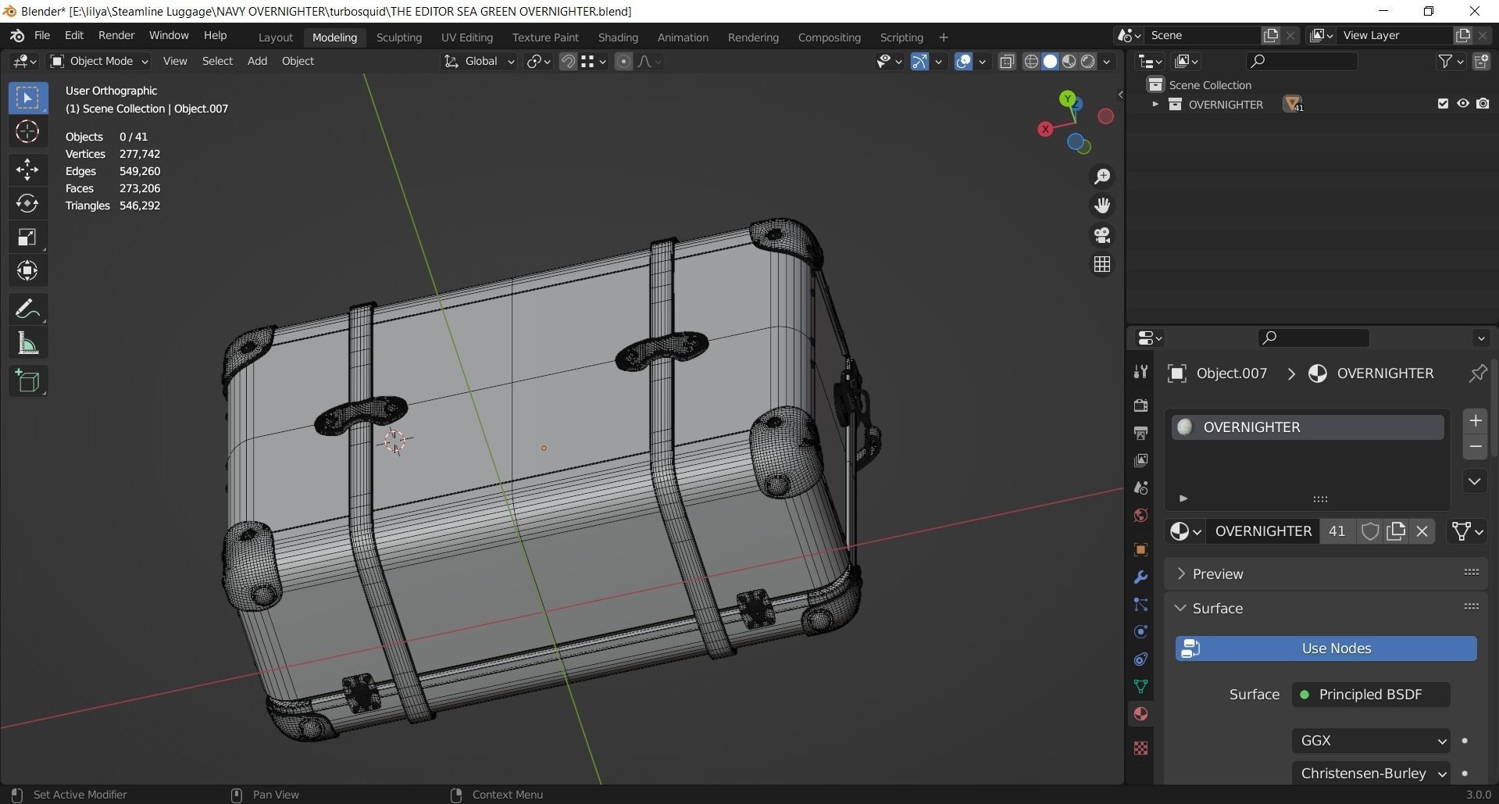Open the View Layer properties tab
The image size is (1499, 804).
tap(1140, 460)
